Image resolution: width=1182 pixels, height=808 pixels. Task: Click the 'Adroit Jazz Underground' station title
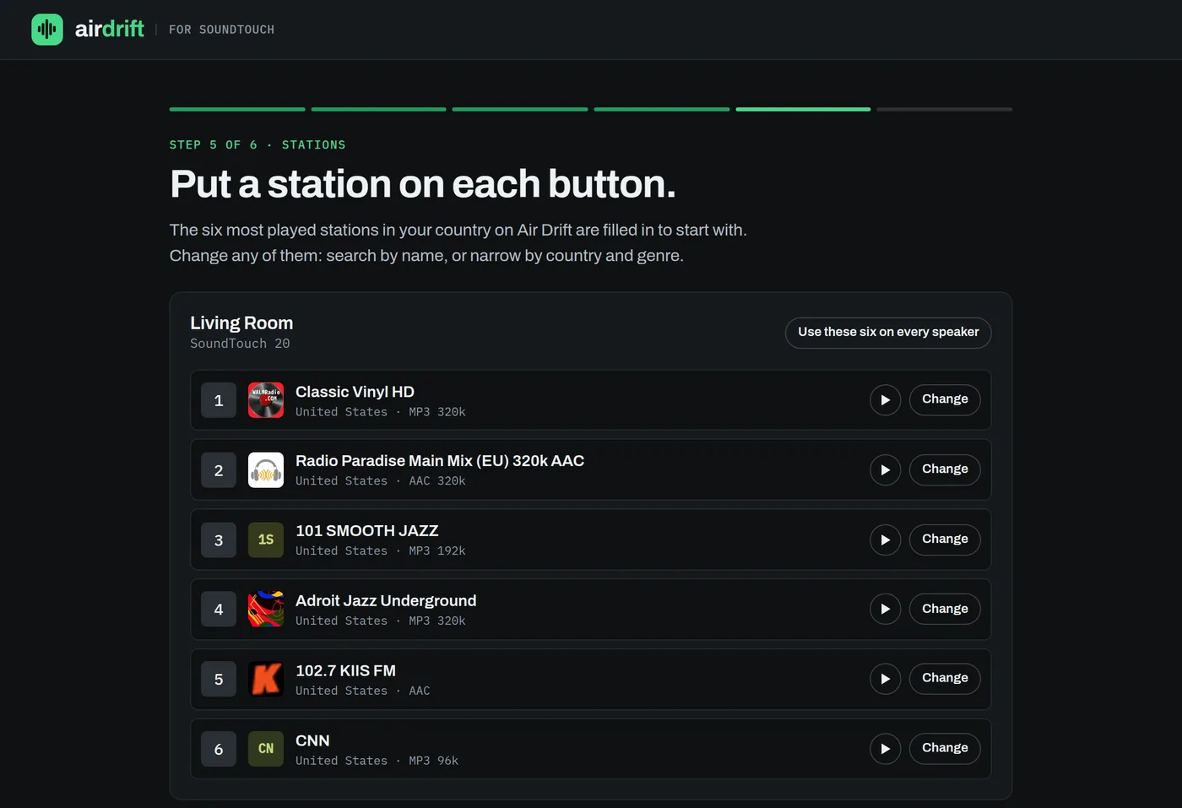[386, 600]
